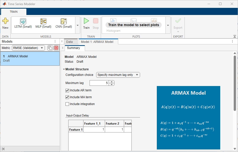Open Models panel three-dot options menu
Viewport: 238px width, 152px height.
coord(55,41)
